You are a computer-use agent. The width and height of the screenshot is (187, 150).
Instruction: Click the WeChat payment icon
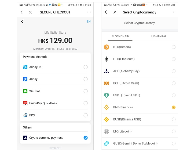click(25, 91)
